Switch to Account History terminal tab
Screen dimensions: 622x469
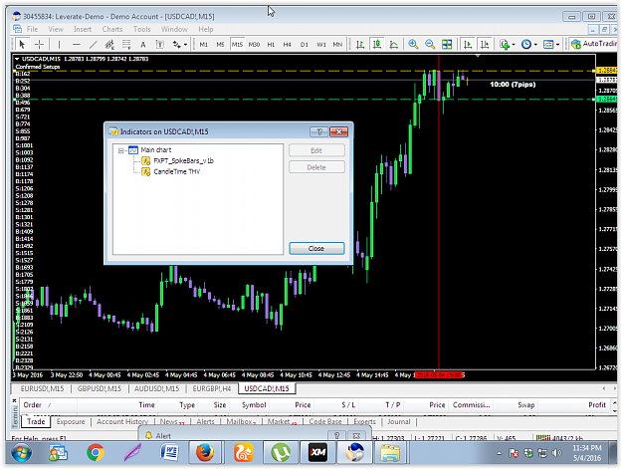point(122,421)
